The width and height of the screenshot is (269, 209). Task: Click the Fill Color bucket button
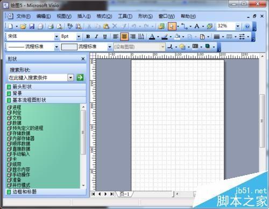[177, 37]
